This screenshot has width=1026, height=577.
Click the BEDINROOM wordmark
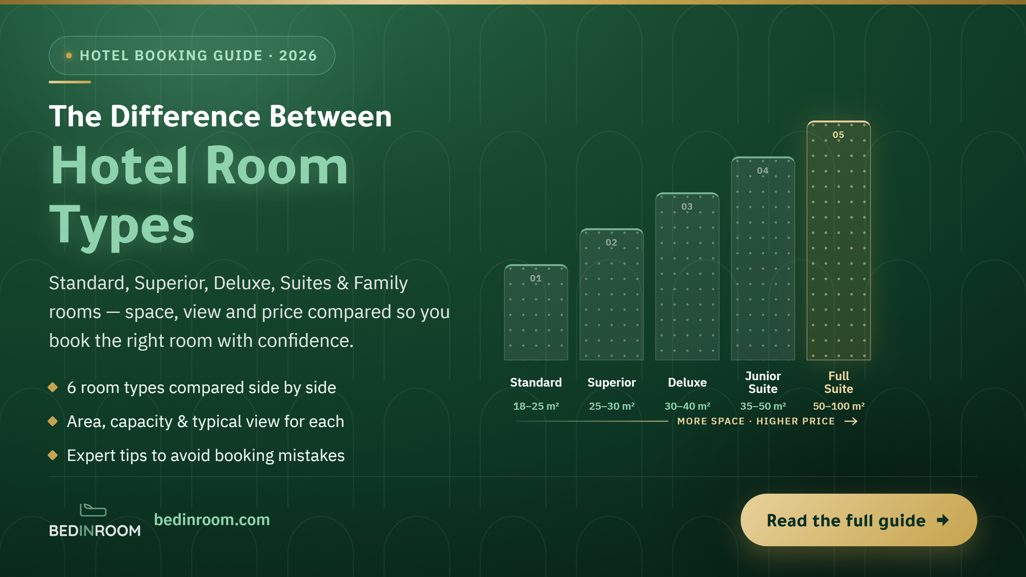pos(95,531)
